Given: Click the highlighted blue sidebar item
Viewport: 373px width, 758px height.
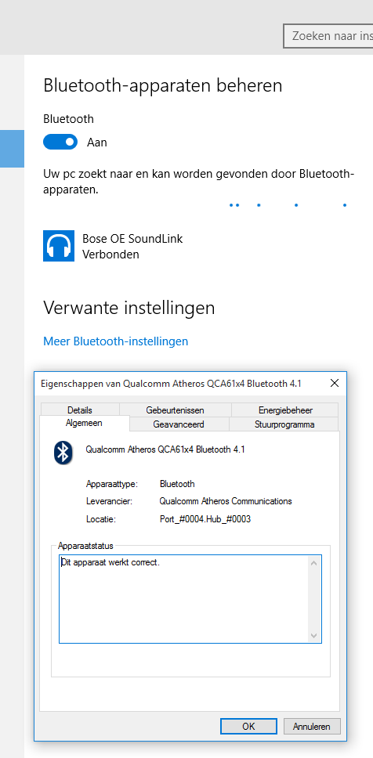Looking at the screenshot, I should (x=12, y=149).
